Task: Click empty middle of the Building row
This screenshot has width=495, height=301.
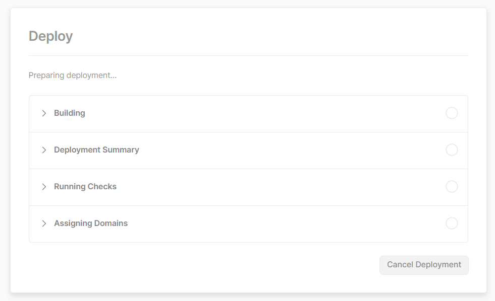Action: (x=262, y=113)
